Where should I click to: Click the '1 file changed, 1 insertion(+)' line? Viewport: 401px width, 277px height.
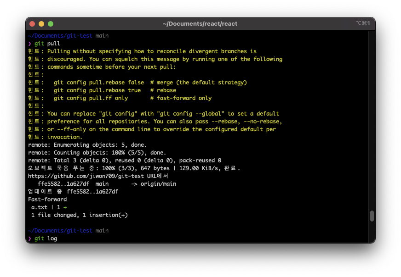tap(79, 215)
